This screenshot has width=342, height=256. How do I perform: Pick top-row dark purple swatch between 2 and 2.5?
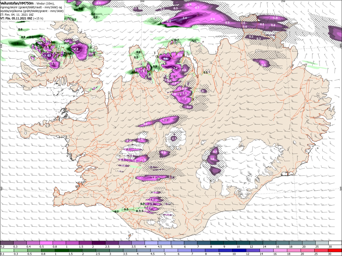(99, 243)
